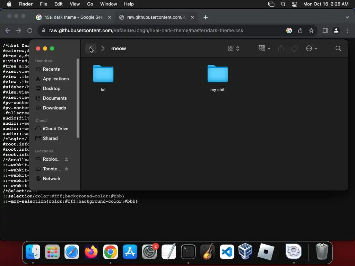Open Chrome three-dot menu
This screenshot has width=355, height=266.
point(347,30)
